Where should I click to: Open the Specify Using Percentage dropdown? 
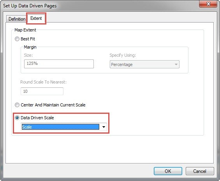[144, 64]
